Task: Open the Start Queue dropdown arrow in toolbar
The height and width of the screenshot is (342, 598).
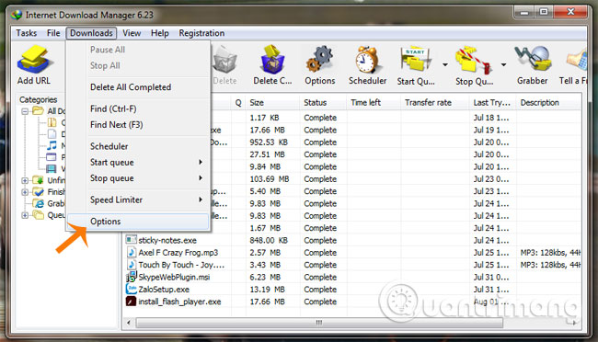Action: pyautogui.click(x=445, y=65)
